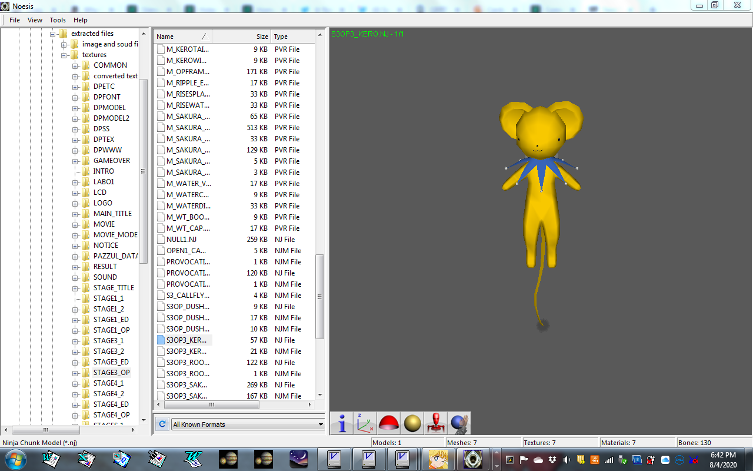Expand the DPMODEL2 folder node
Viewport: 753px width, 471px height.
pyautogui.click(x=75, y=118)
